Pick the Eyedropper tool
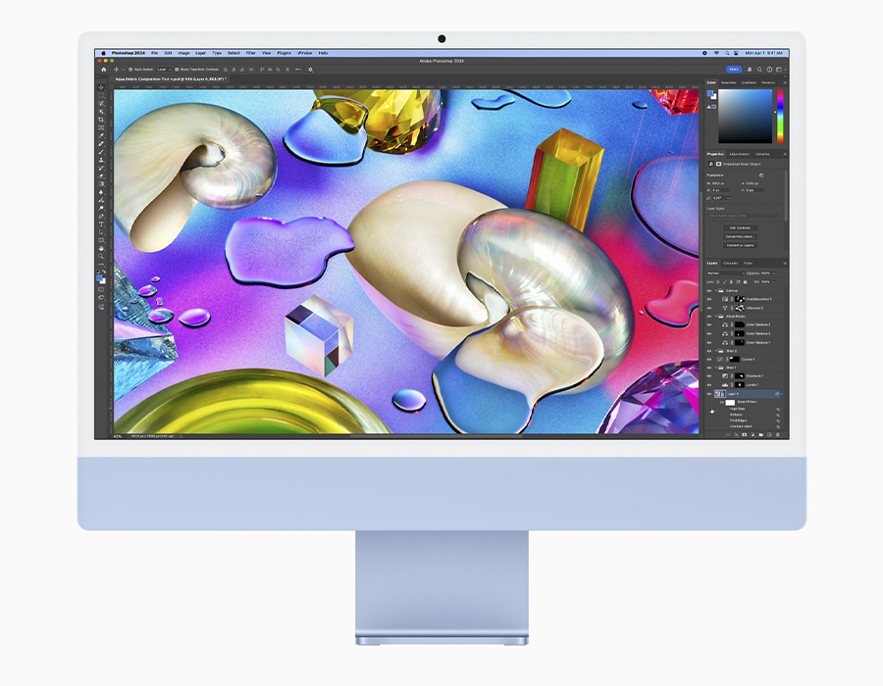The width and height of the screenshot is (883, 686). tap(101, 135)
